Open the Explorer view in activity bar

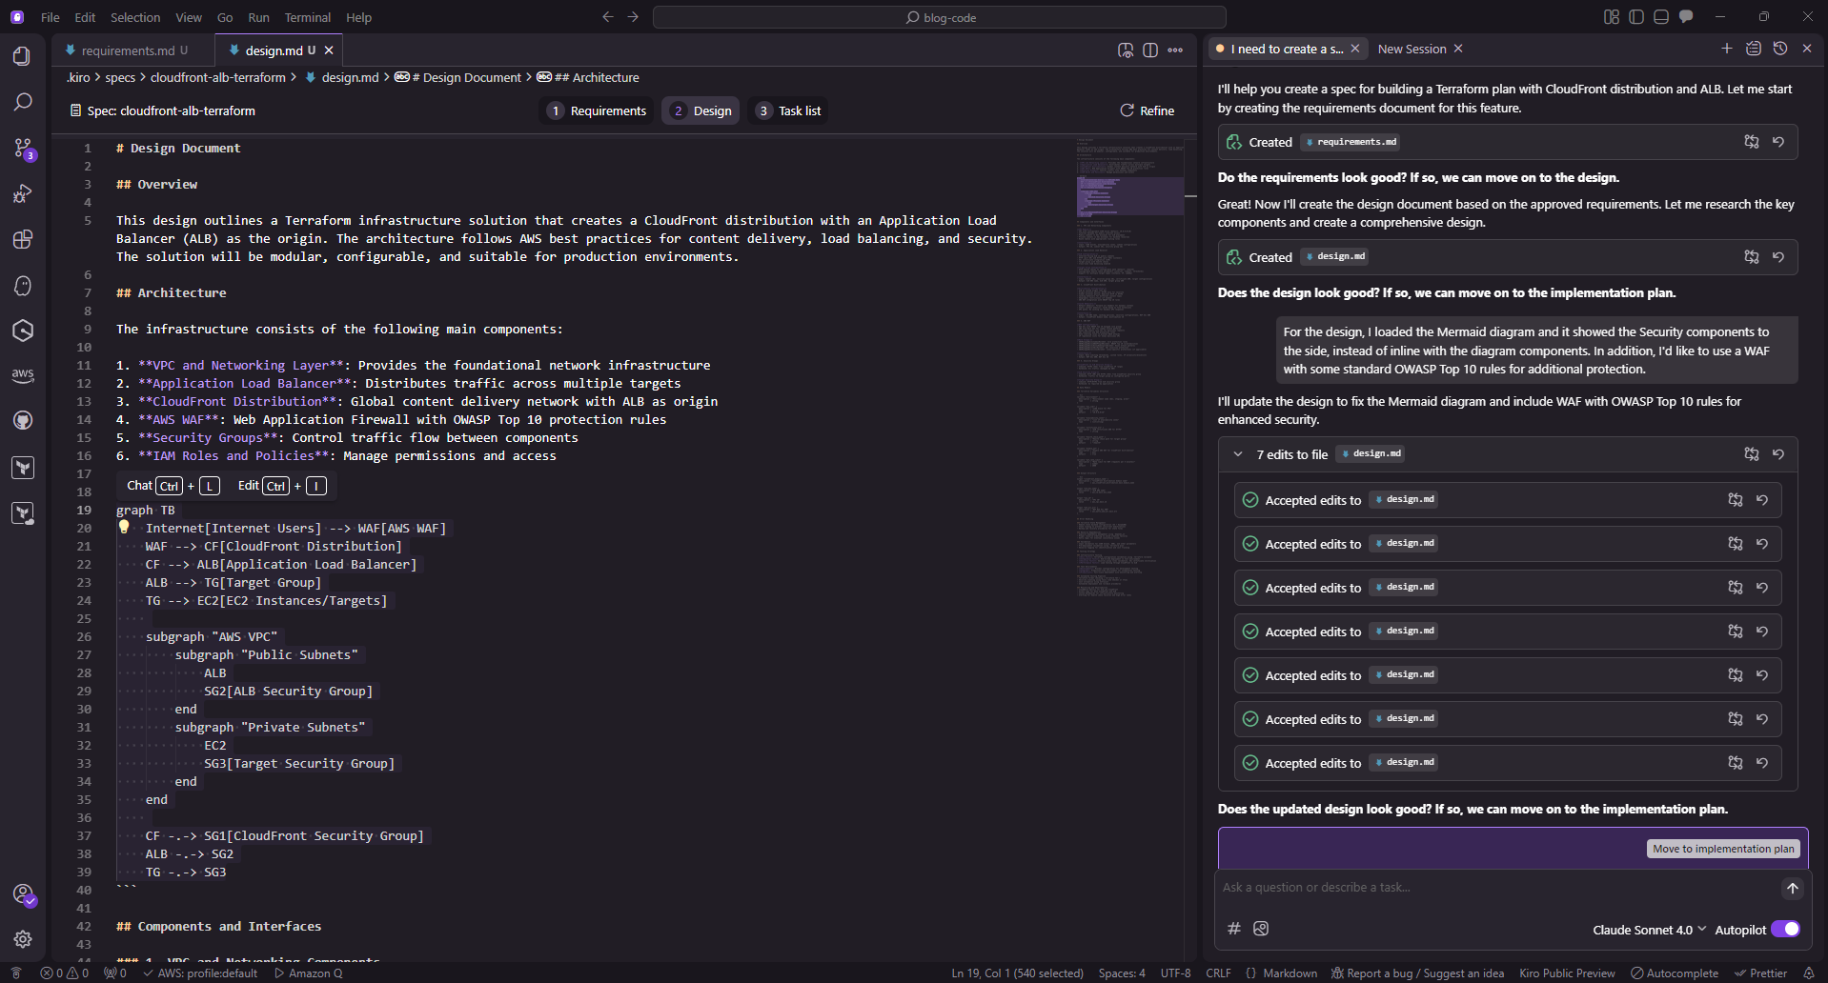point(23,56)
